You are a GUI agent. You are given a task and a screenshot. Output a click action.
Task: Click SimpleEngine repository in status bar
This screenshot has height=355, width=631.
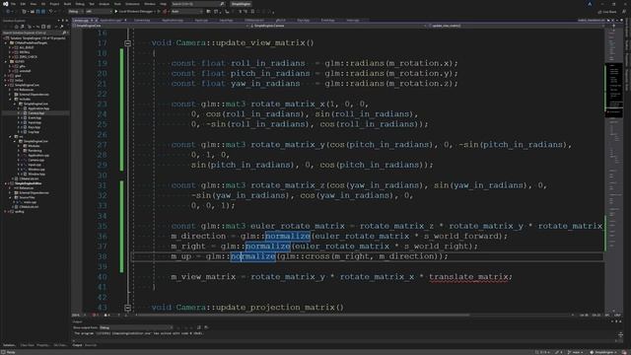coord(603,352)
